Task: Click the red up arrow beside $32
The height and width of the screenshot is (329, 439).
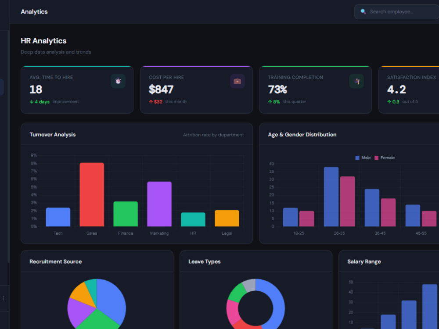Action: (151, 102)
